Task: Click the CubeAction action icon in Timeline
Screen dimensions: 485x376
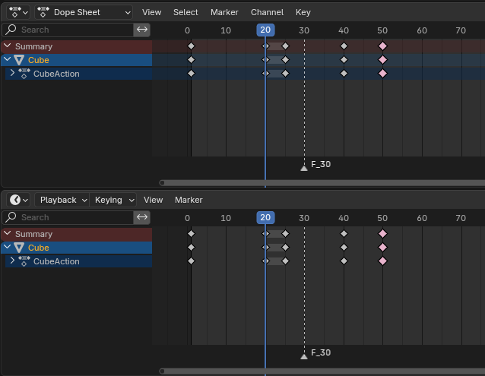Action: click(24, 261)
